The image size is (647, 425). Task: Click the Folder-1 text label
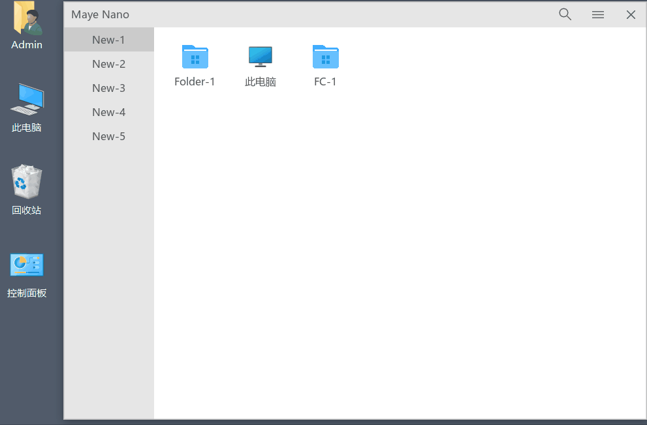pos(195,82)
